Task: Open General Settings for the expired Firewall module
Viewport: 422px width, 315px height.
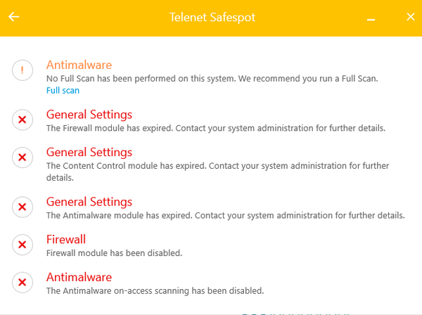Action: click(x=89, y=115)
